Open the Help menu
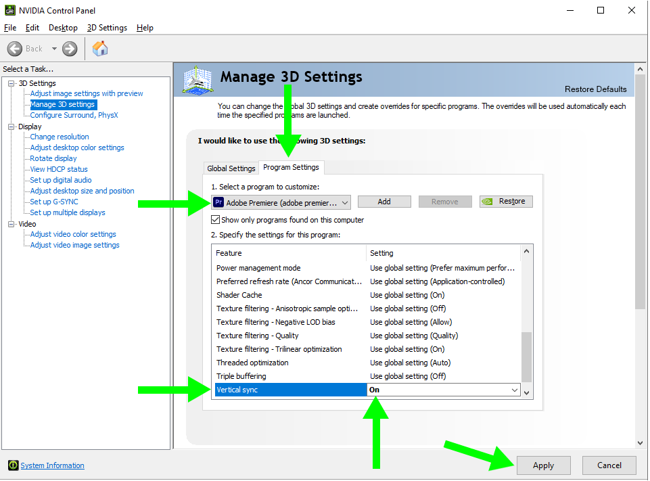650x481 pixels. click(144, 28)
